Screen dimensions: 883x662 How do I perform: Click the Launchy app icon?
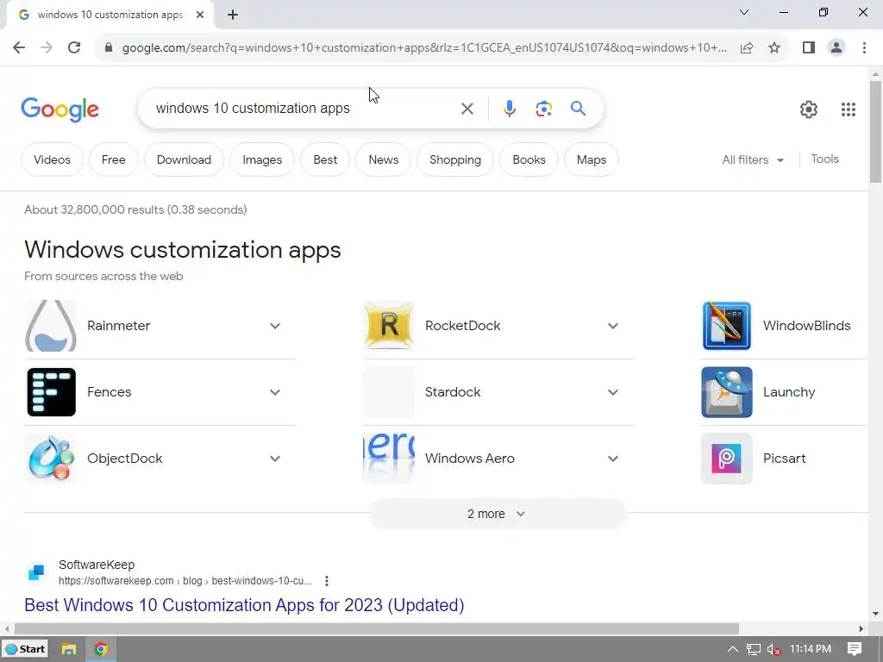pos(726,392)
